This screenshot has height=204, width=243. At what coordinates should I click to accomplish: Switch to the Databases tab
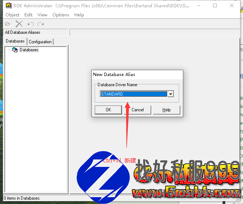point(15,41)
